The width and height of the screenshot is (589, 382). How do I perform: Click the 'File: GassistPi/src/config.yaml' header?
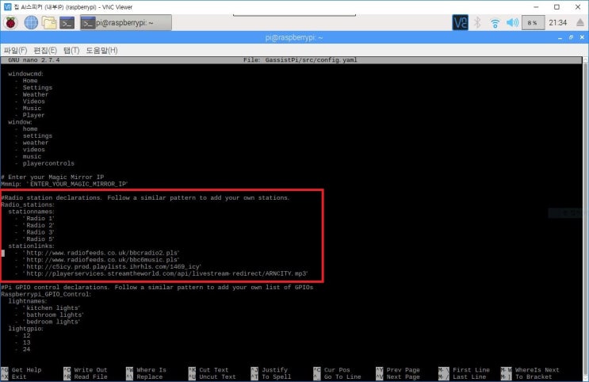coord(300,60)
